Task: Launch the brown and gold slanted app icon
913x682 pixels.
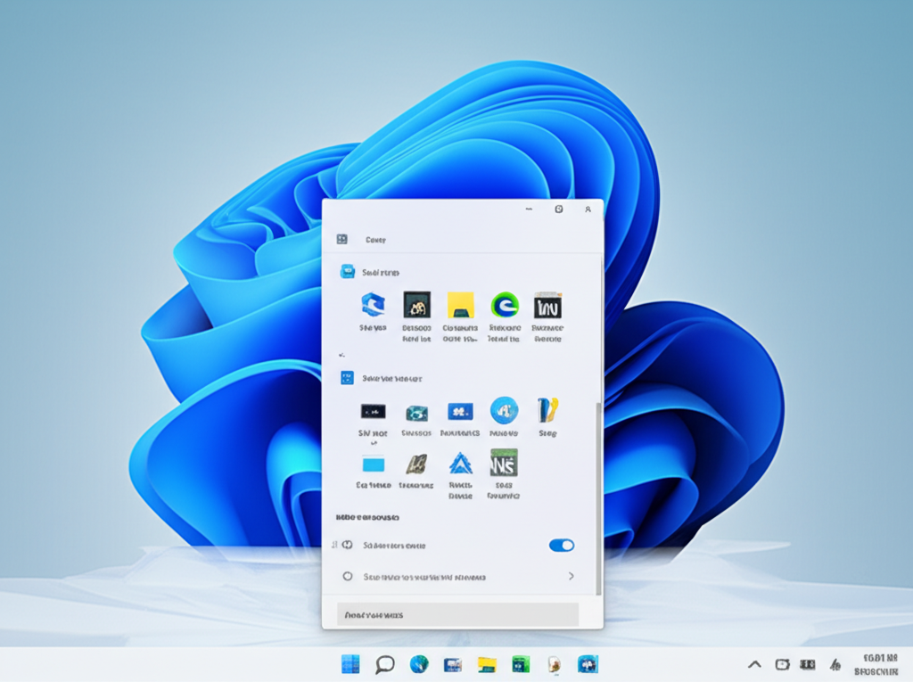Action: click(416, 464)
